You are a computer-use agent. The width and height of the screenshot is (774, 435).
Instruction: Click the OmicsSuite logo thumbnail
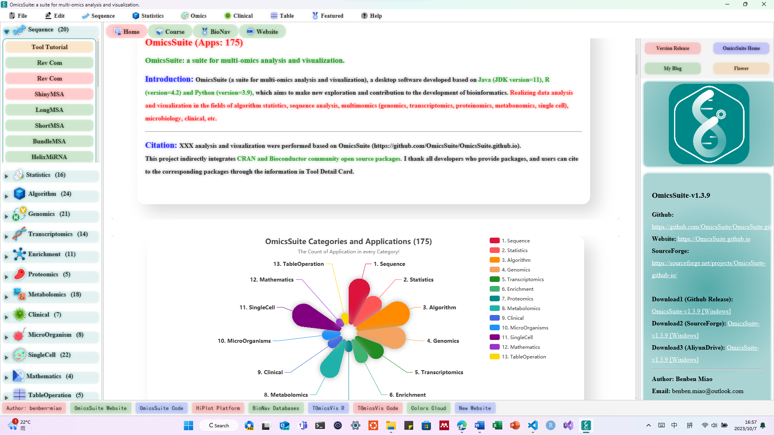tap(708, 123)
